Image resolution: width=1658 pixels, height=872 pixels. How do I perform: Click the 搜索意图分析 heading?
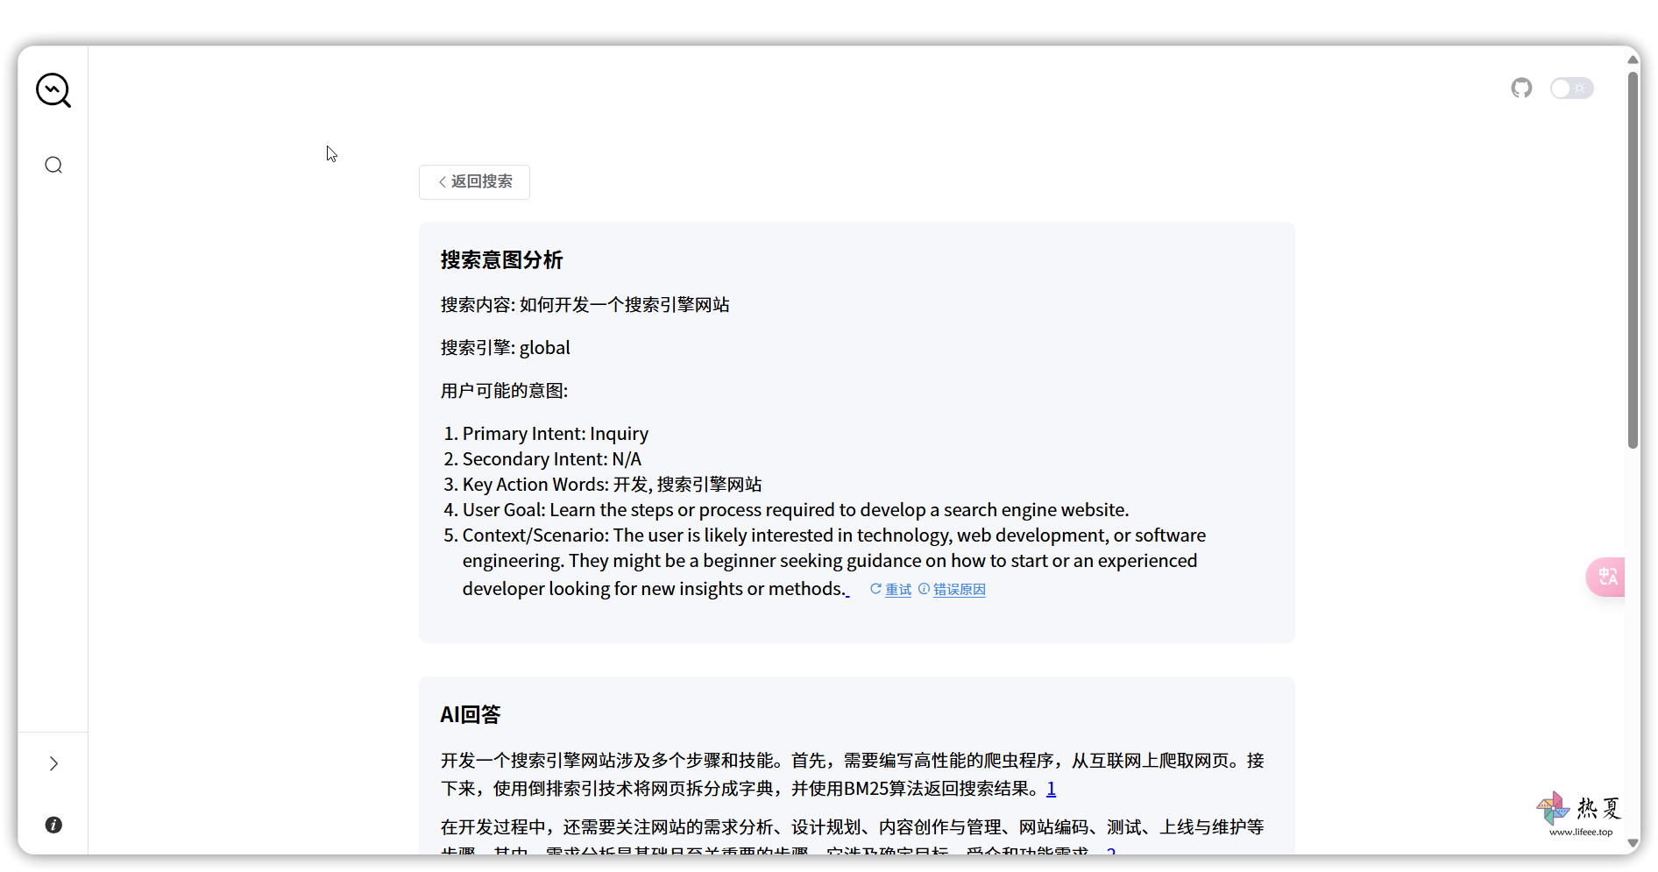click(501, 260)
